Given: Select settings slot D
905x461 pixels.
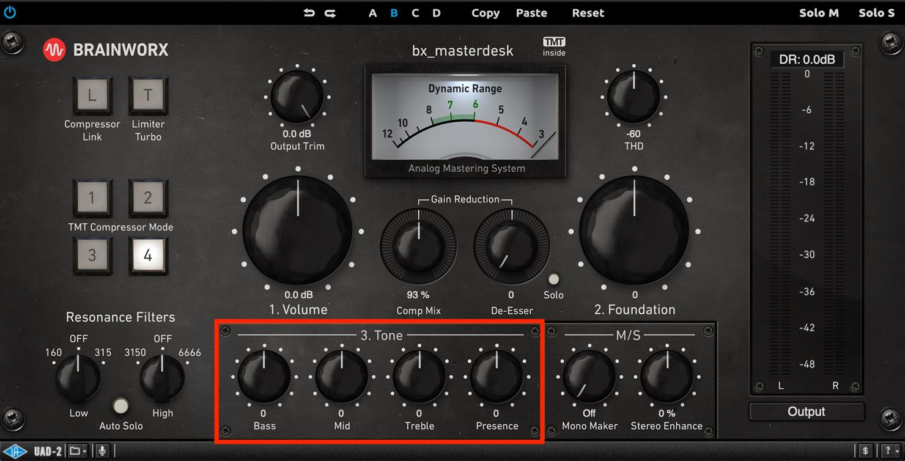Looking at the screenshot, I should click(436, 13).
